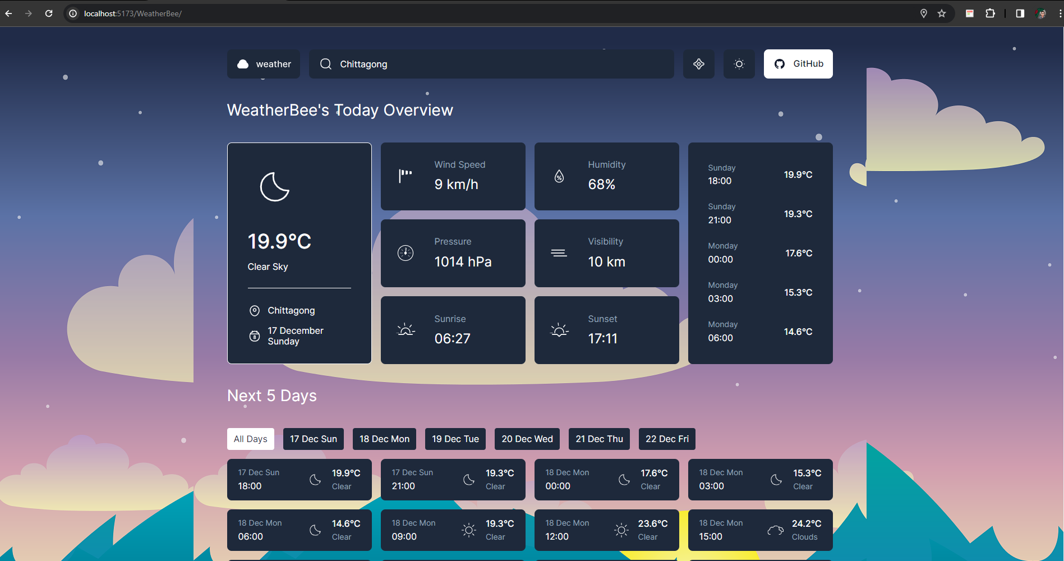The width and height of the screenshot is (1064, 561).
Task: Open the 22 Dec Fri tab
Action: pyautogui.click(x=667, y=439)
